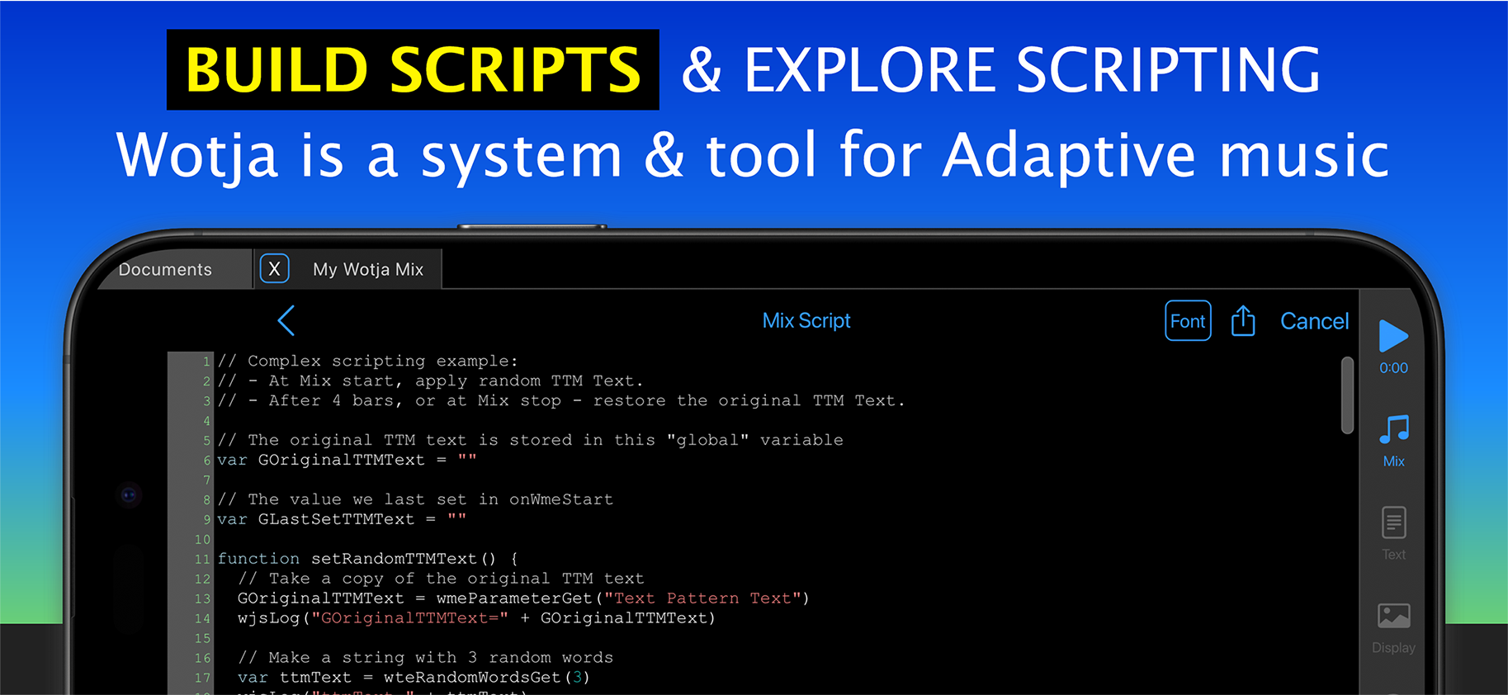Screen dimensions: 1508x695
Task: Click line number 10 in gutter
Action: click(x=202, y=540)
